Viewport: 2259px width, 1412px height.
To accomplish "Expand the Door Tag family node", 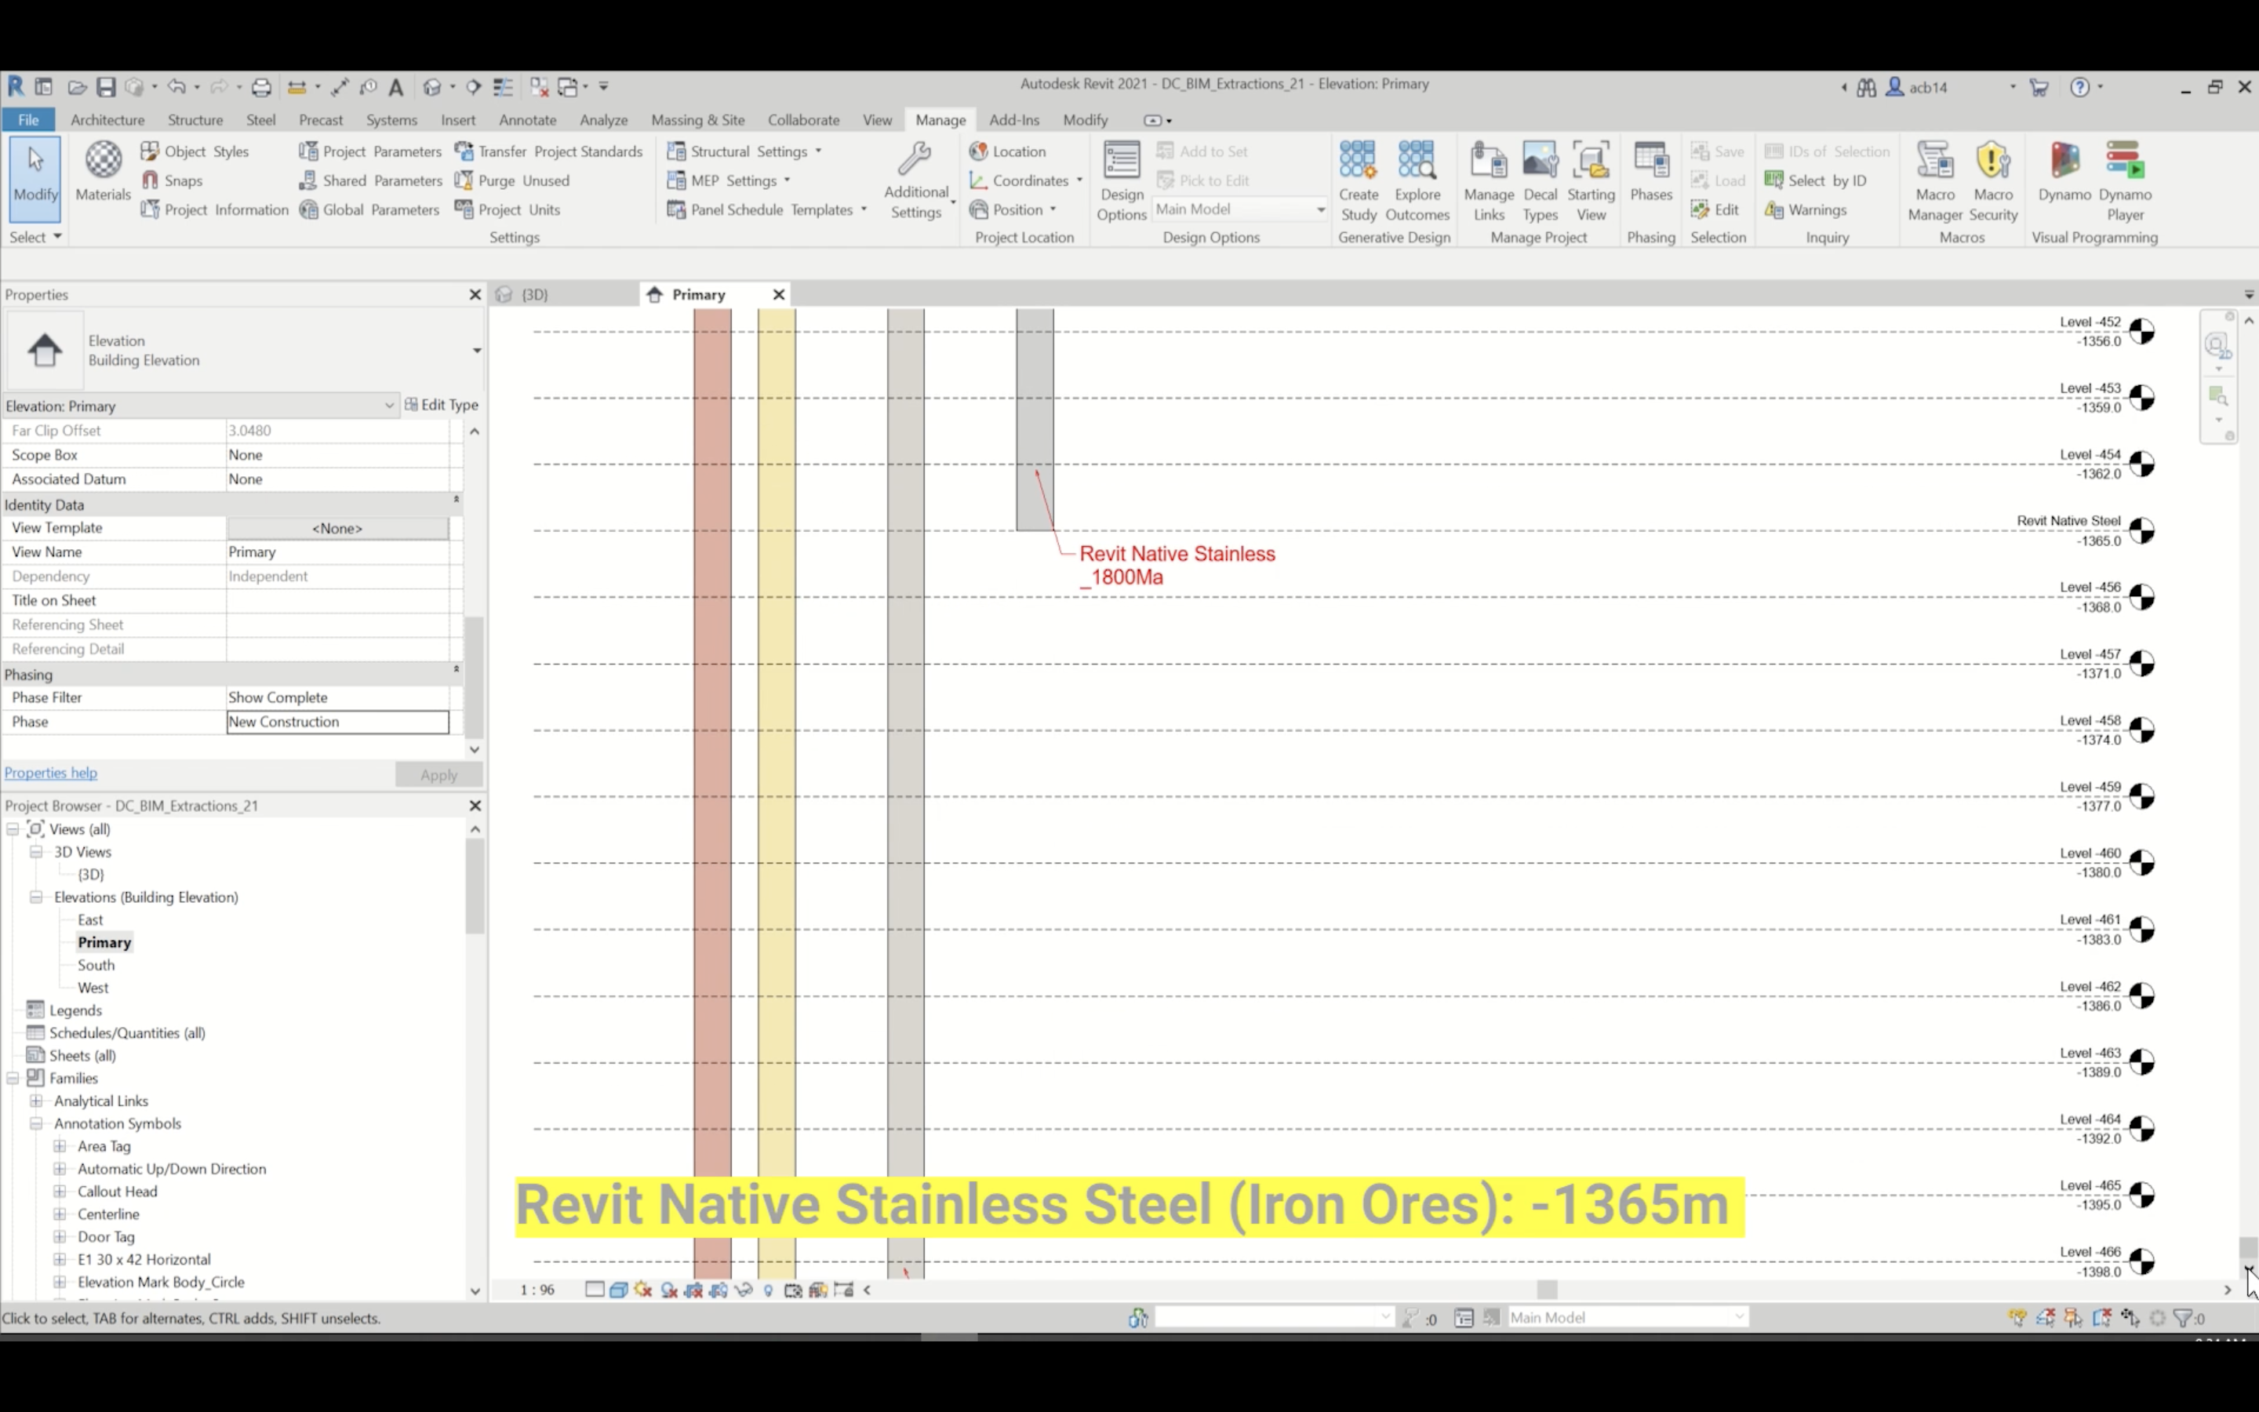I will pos(60,1236).
